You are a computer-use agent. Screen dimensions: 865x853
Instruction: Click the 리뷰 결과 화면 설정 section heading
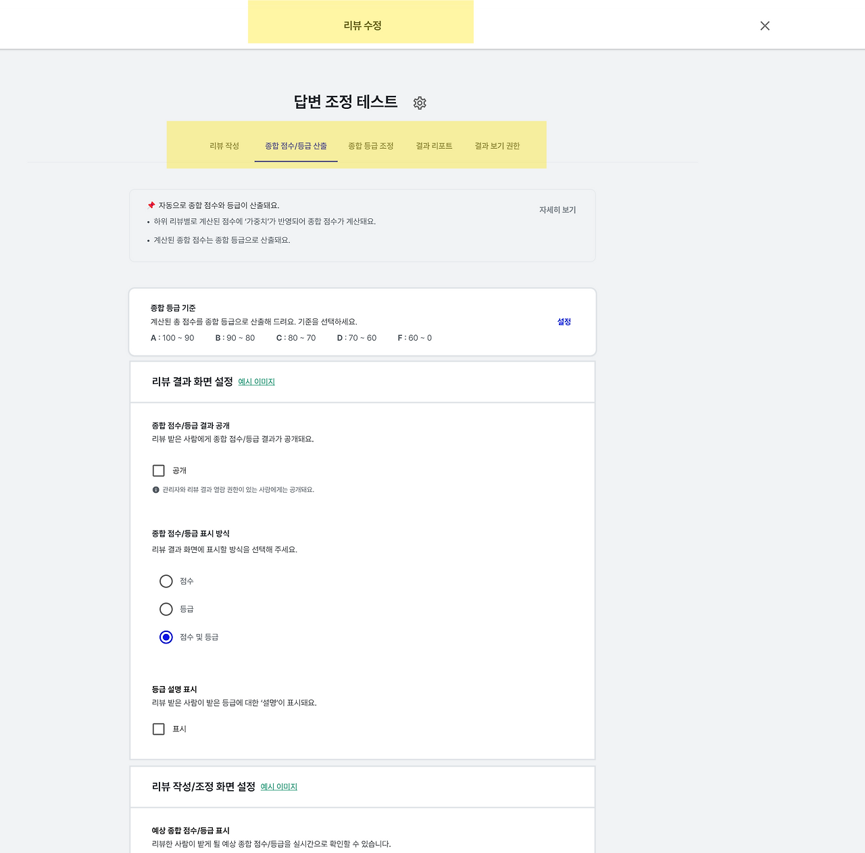point(193,382)
